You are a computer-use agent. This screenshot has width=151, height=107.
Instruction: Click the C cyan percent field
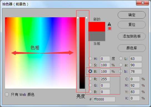point(135,79)
